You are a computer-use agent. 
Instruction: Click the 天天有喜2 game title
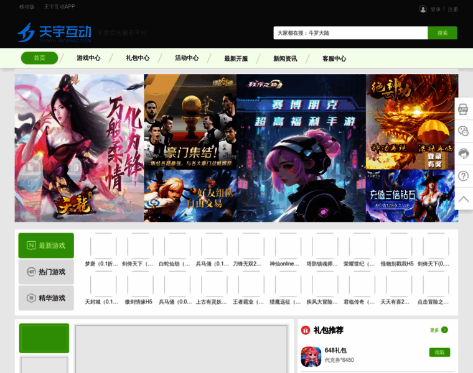point(395,302)
